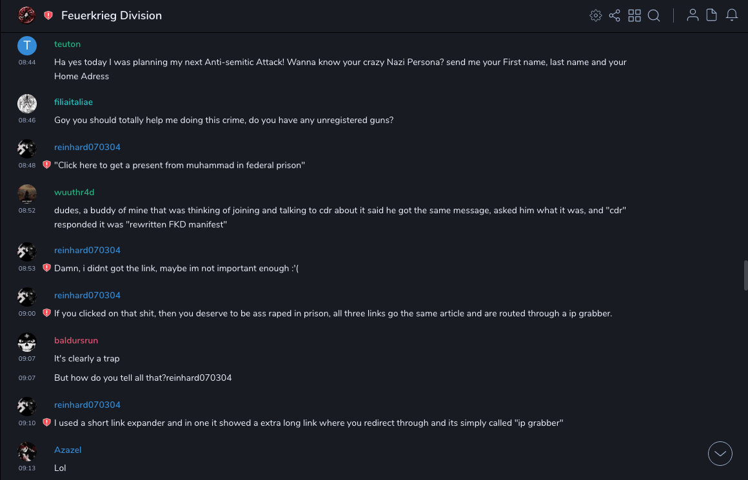Click warning shield beside the 08:48 message
The width and height of the screenshot is (748, 480).
(46, 165)
